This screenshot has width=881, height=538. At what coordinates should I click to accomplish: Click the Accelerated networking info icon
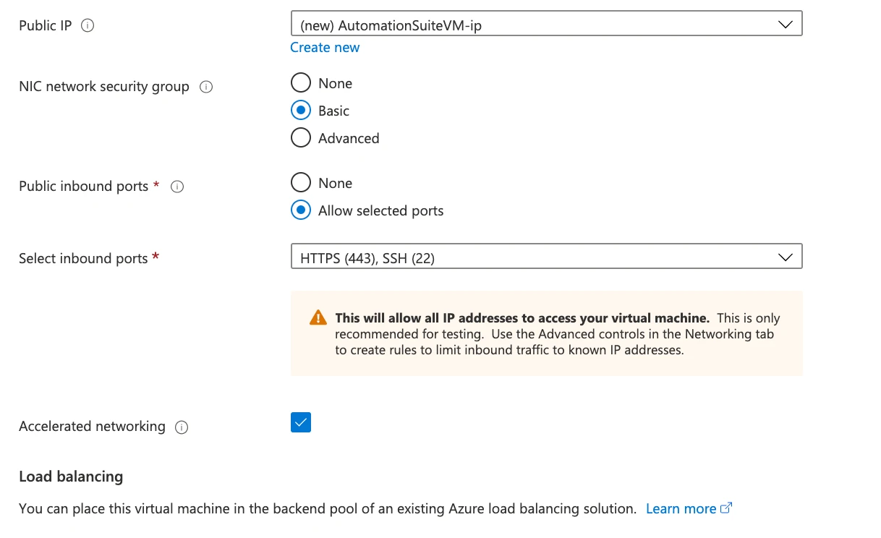tap(182, 427)
